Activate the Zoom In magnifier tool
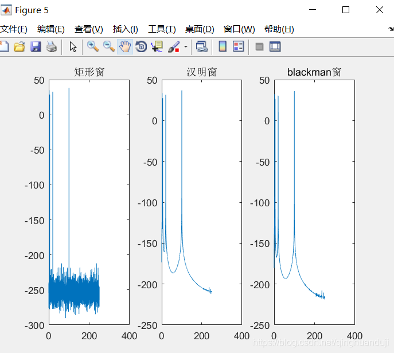 point(93,46)
